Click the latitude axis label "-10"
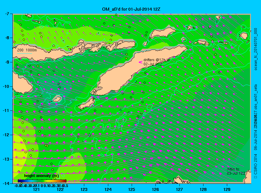The width and height of the screenshot is (261, 193). click(6, 86)
